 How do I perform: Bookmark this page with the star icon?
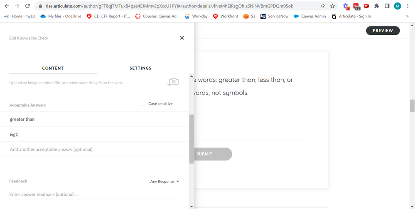click(332, 6)
